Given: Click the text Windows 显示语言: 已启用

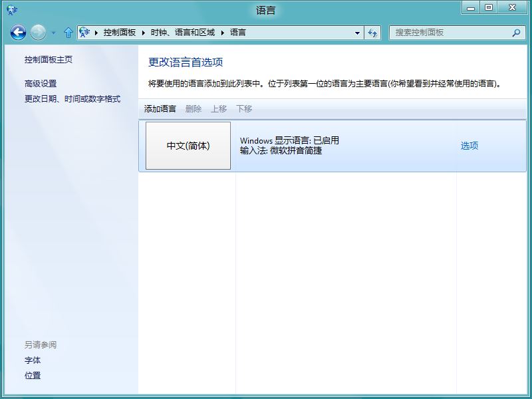Looking at the screenshot, I should (289, 140).
